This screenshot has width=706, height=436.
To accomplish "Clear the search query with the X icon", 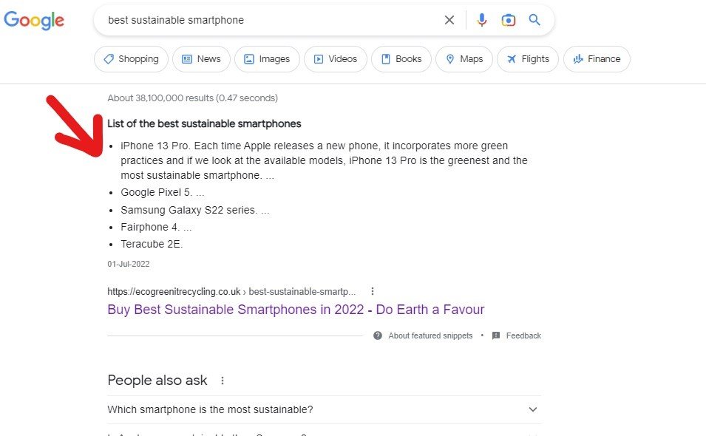I will click(449, 20).
